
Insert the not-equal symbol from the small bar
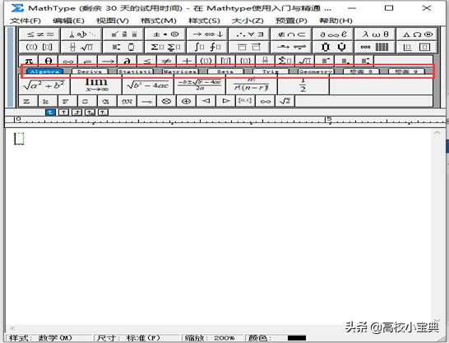coord(167,61)
